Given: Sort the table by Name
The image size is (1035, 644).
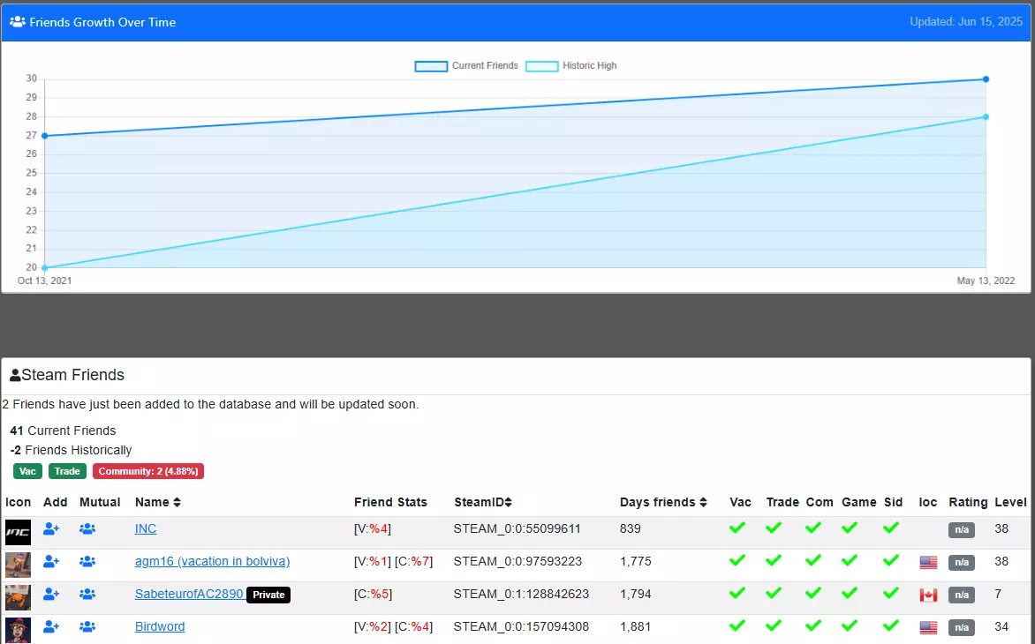Looking at the screenshot, I should [158, 502].
